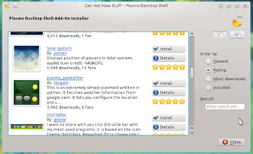This screenshot has width=253, height=154.
Task: Show only Installed add-ons
Action: tap(218, 88)
